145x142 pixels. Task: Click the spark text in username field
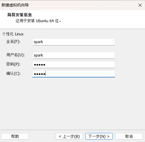38,55
